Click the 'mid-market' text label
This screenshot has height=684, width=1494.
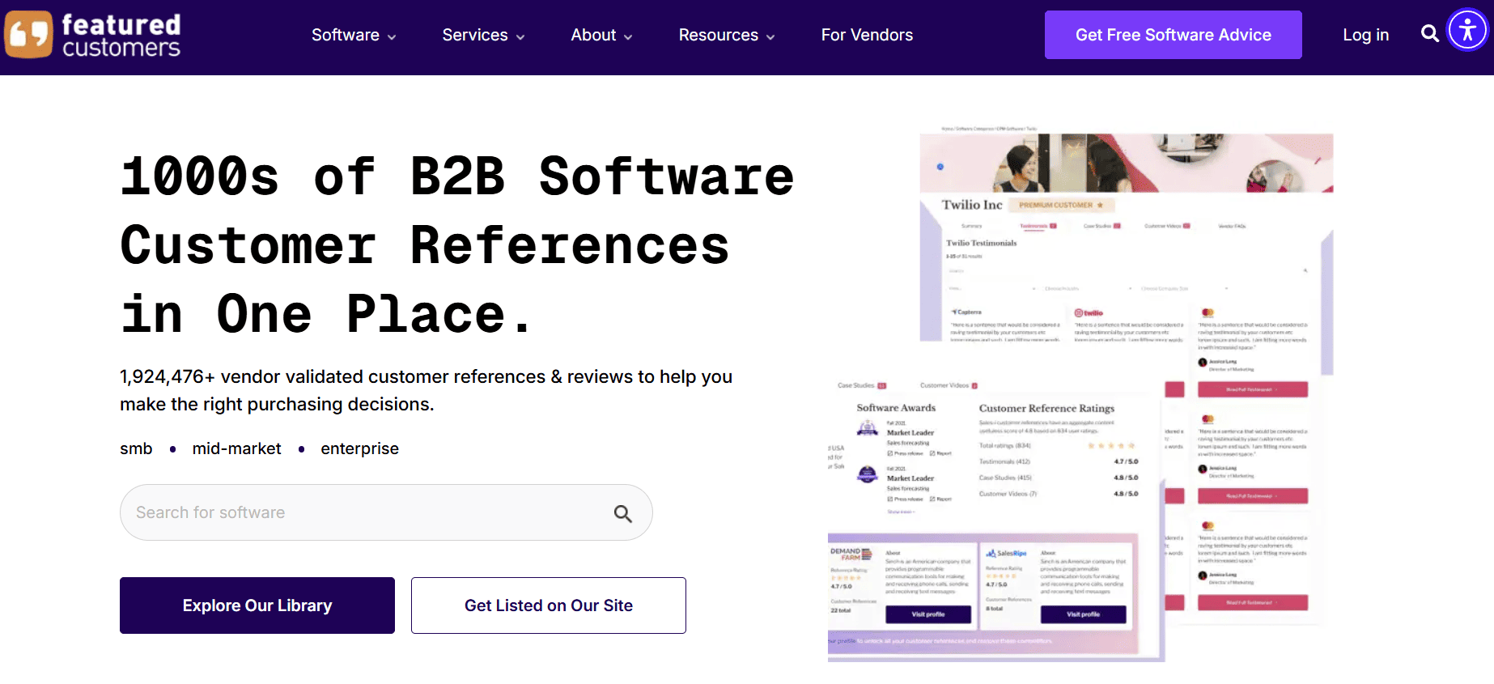(236, 448)
